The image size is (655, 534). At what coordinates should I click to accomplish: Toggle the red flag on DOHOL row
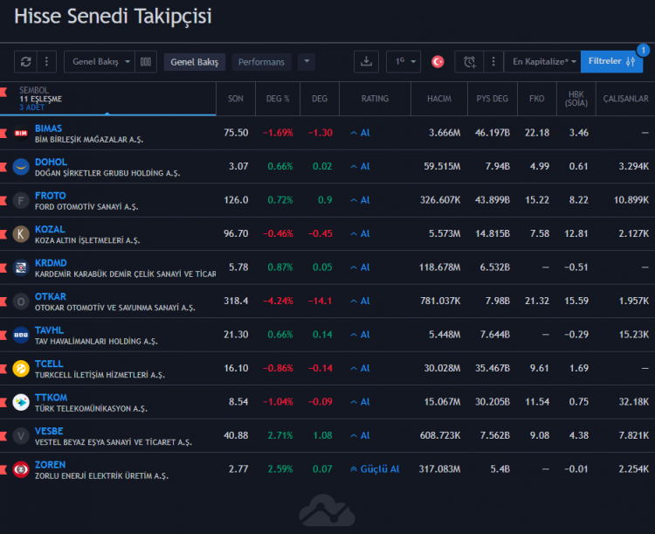click(3, 167)
